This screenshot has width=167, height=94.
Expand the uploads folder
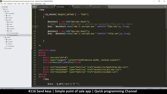[x=5, y=42]
